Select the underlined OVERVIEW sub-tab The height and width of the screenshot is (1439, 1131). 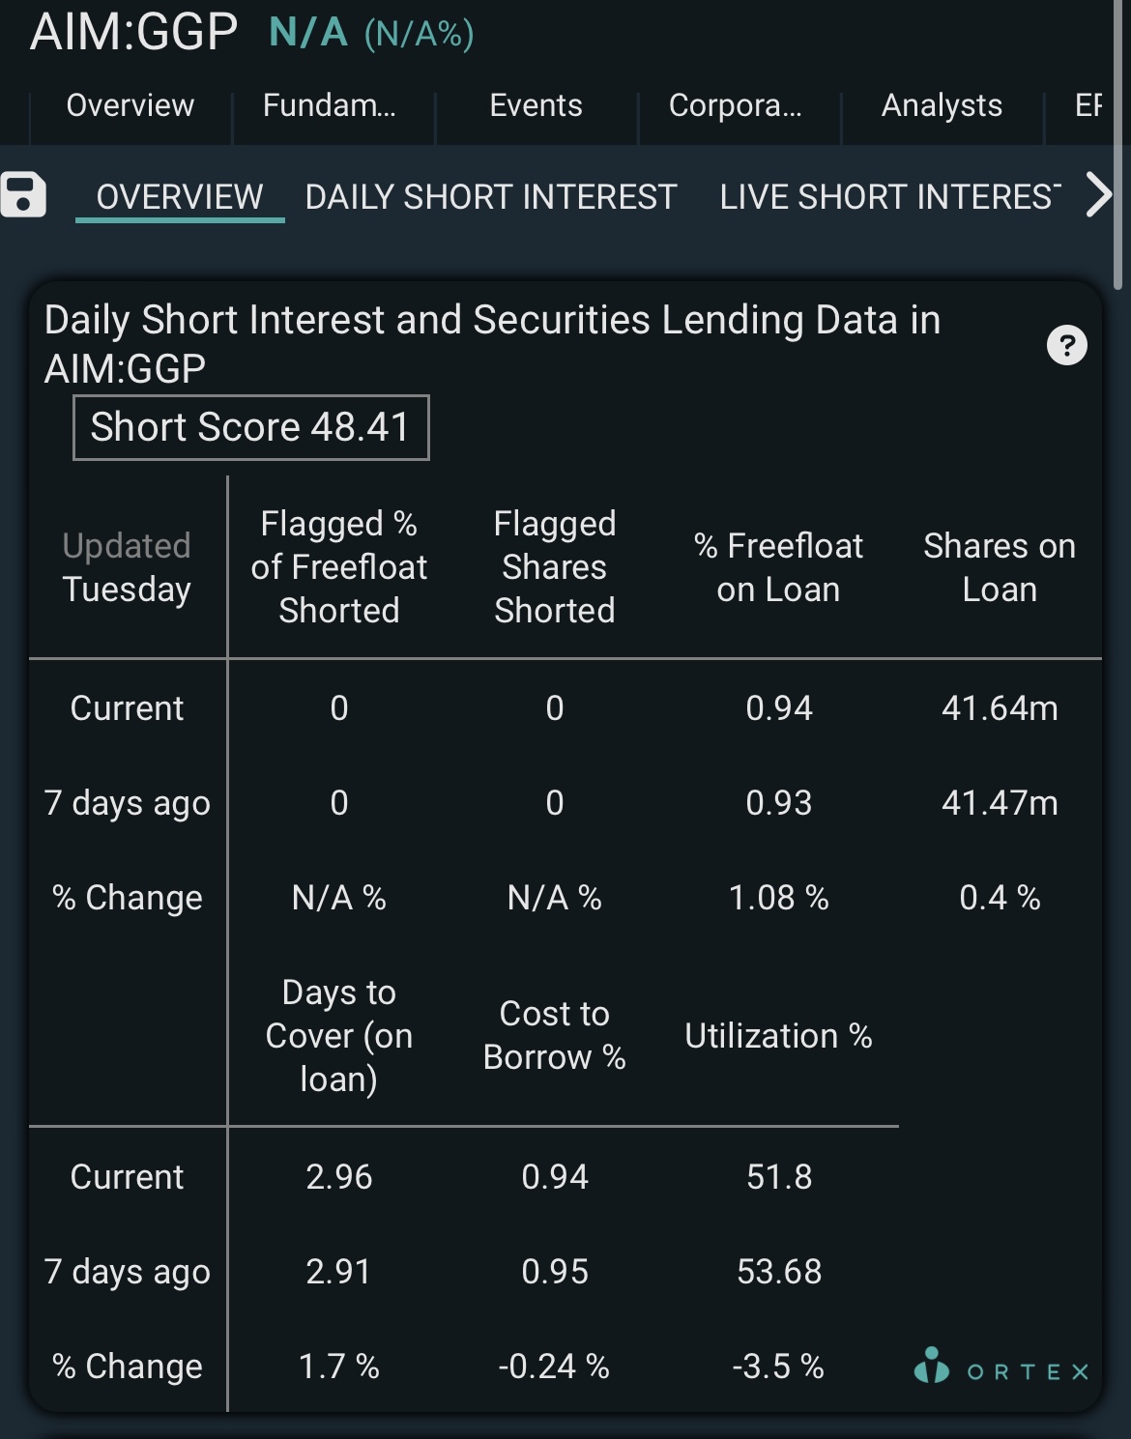pos(180,197)
